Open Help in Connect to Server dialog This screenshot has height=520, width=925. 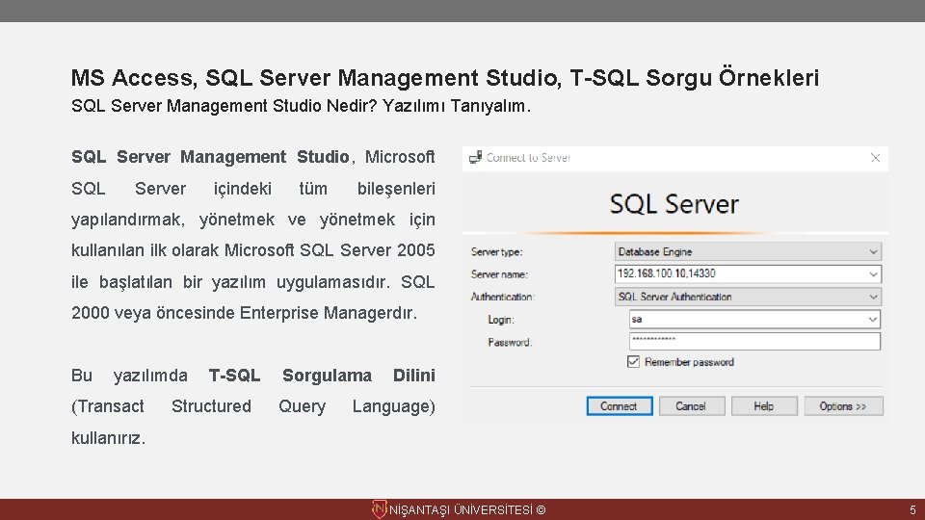click(764, 406)
